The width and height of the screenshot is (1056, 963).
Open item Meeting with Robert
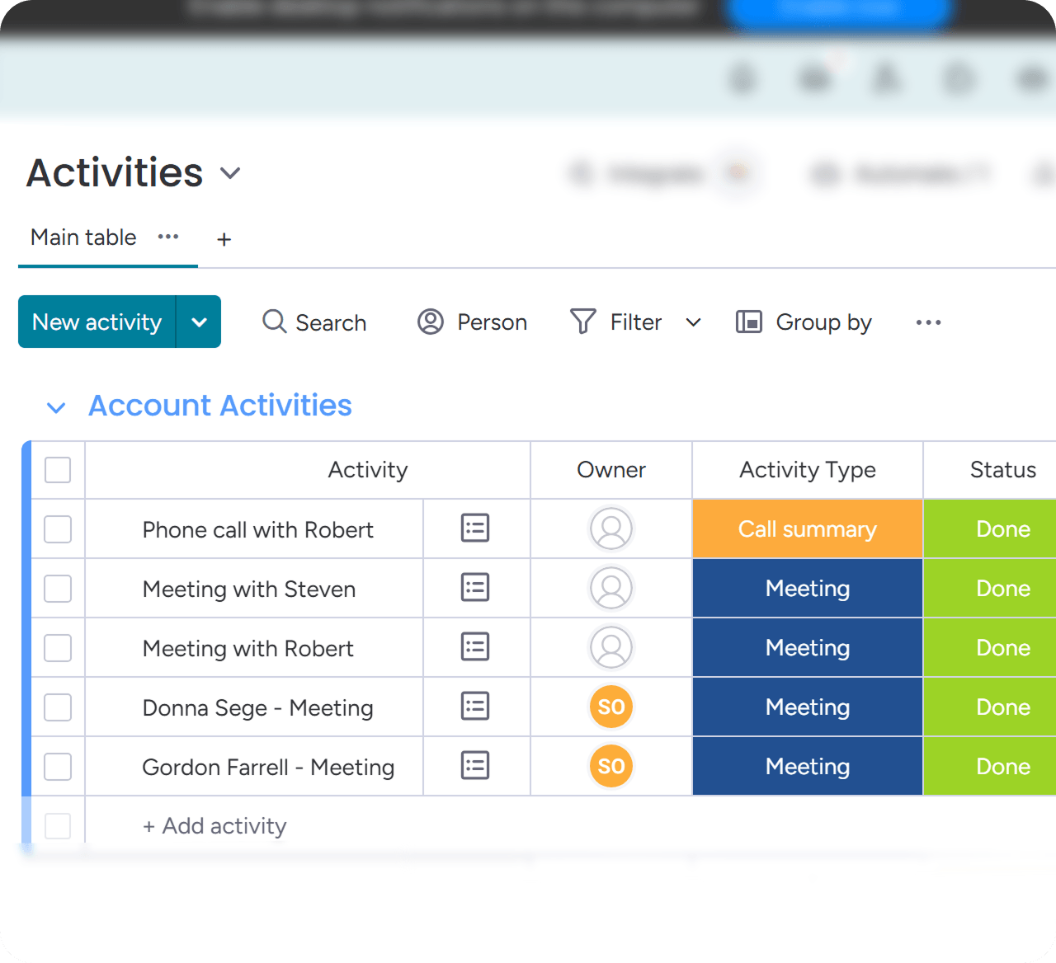248,648
